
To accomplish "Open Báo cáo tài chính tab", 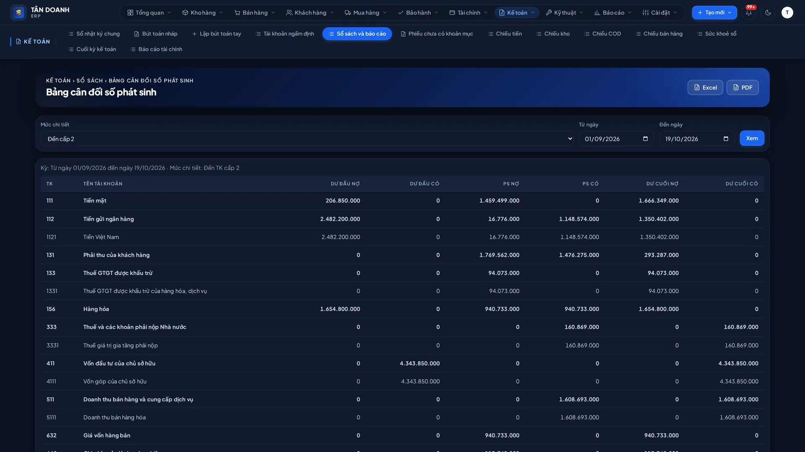I will [156, 49].
